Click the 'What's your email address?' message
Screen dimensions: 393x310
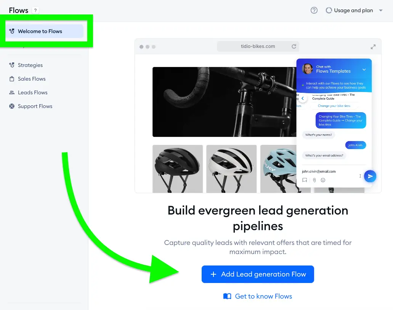tap(324, 155)
